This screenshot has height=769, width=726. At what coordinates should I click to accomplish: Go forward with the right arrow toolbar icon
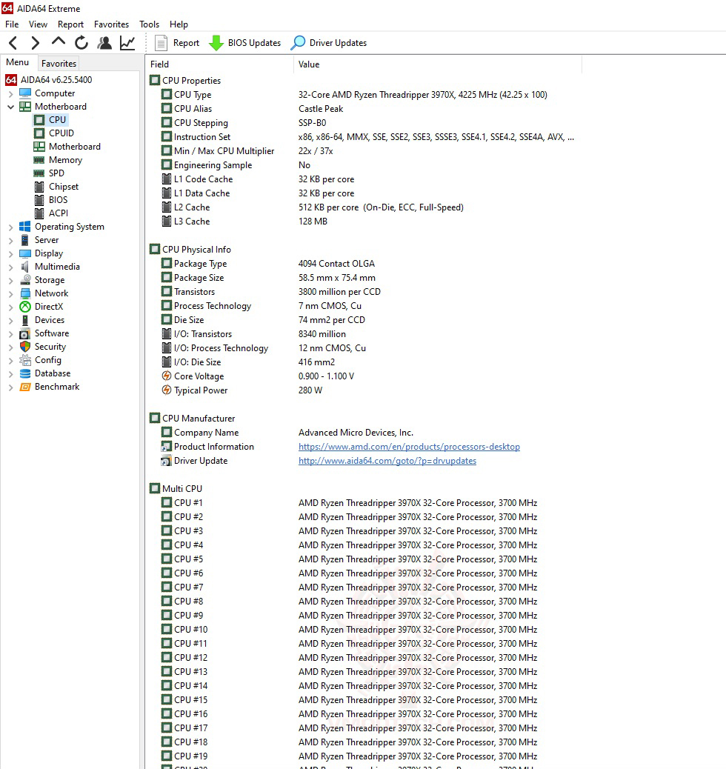coord(35,43)
